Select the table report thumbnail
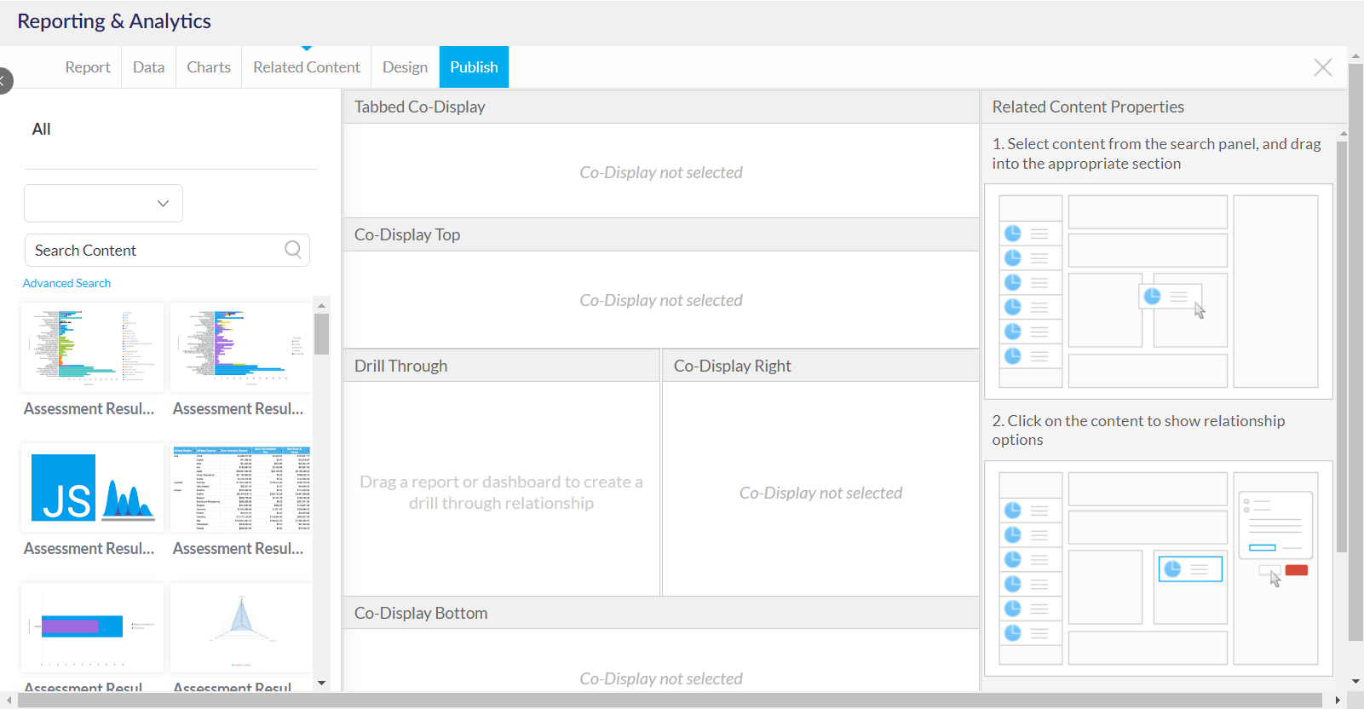Viewport: 1364px width, 710px height. pos(241,488)
